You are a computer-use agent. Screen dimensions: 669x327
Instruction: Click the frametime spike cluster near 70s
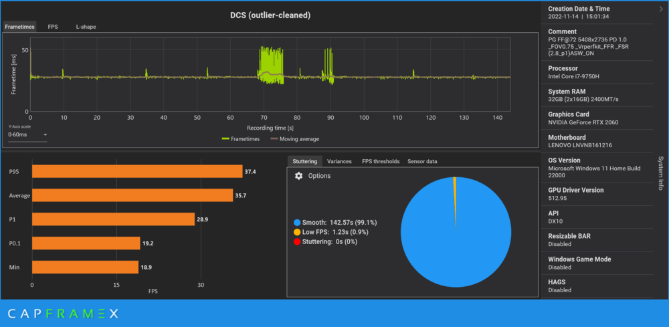coord(272,65)
